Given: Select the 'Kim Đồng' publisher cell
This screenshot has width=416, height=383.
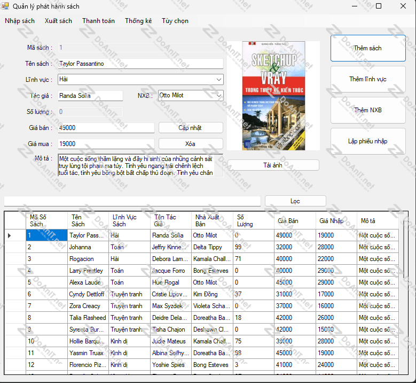Looking at the screenshot, I should click(212, 294).
